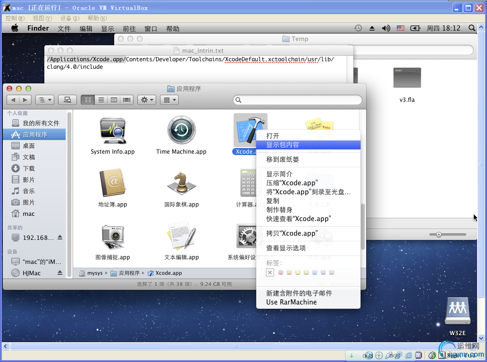This screenshot has width=487, height=362.
Task: Click the volume speaker icon in menu bar
Action: (x=386, y=29)
